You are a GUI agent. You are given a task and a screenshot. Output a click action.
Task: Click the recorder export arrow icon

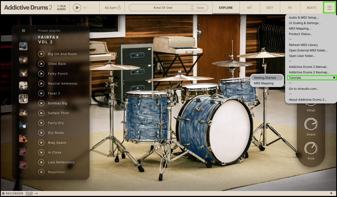(x=36, y=194)
